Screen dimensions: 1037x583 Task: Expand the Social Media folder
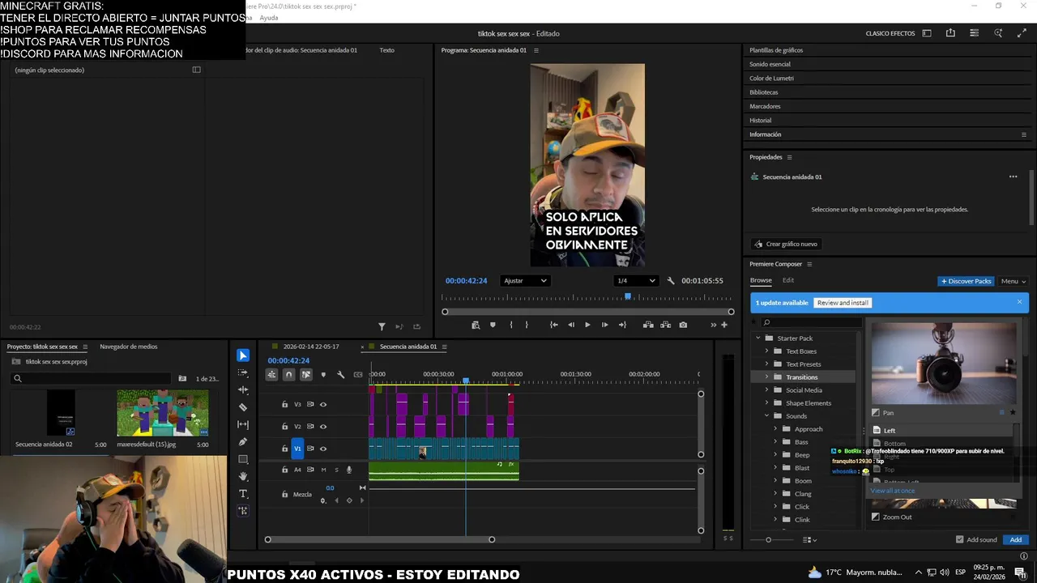[x=766, y=389]
